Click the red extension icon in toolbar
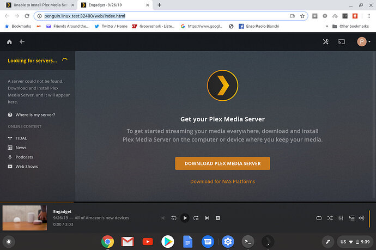Image resolution: width=376 pixels, height=250 pixels. [355, 16]
